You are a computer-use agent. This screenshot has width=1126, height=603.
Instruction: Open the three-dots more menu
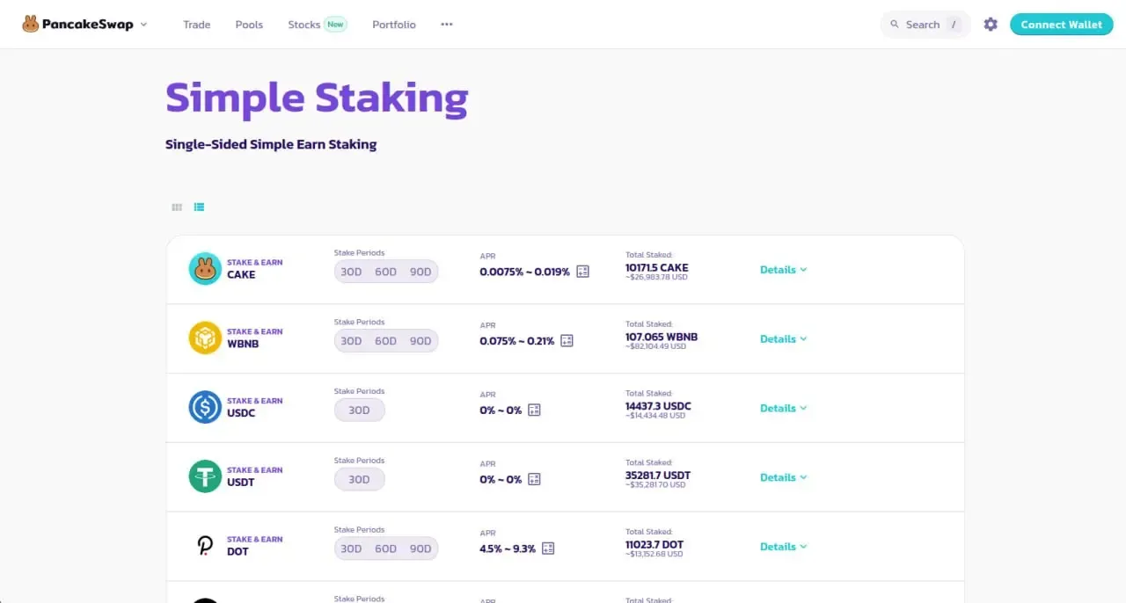point(447,25)
